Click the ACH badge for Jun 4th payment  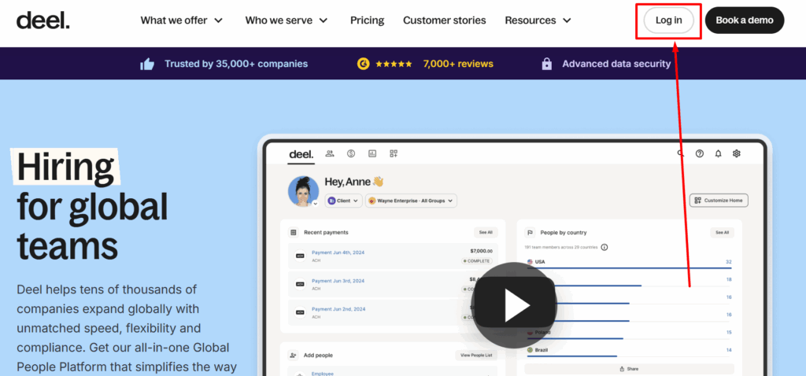point(300,256)
